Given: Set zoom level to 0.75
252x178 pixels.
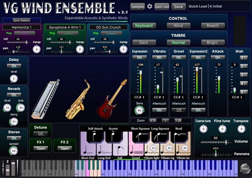Looking at the screenshot, I should 153,121.
